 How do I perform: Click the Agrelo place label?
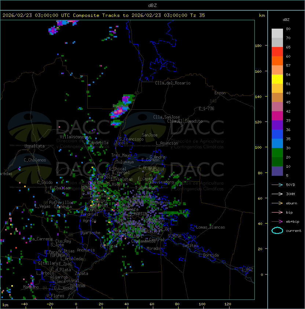(x=89, y=221)
